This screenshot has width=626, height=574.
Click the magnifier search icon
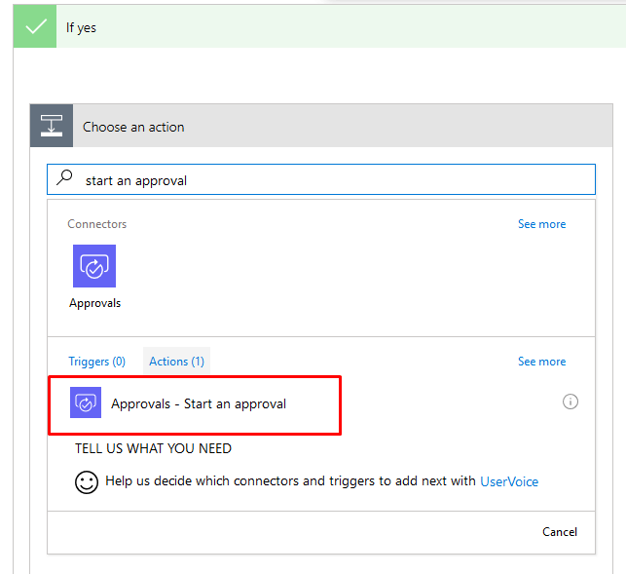64,177
